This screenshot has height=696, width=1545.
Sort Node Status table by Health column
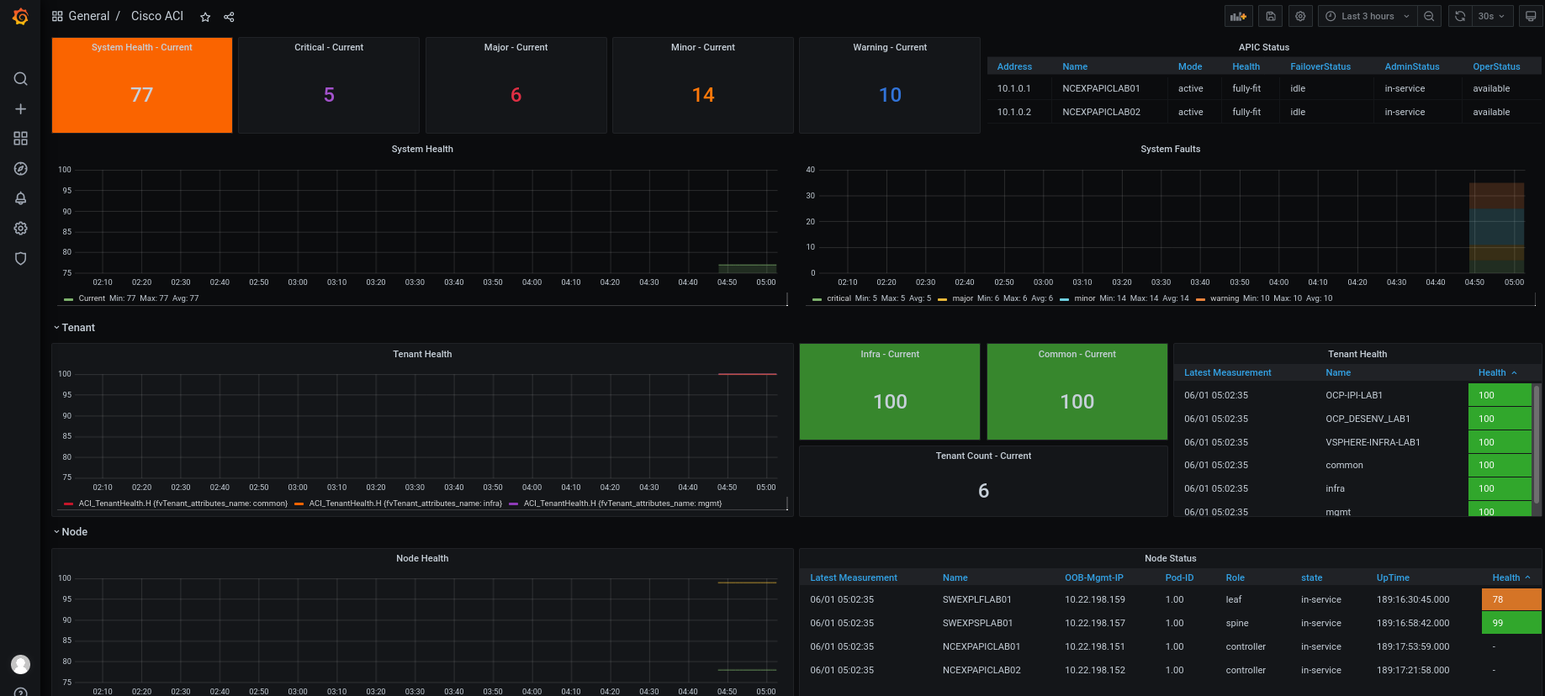click(1511, 577)
